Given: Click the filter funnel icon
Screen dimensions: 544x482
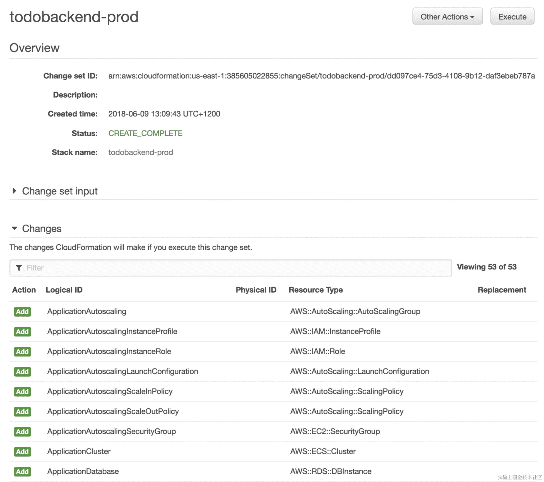Looking at the screenshot, I should click(19, 268).
